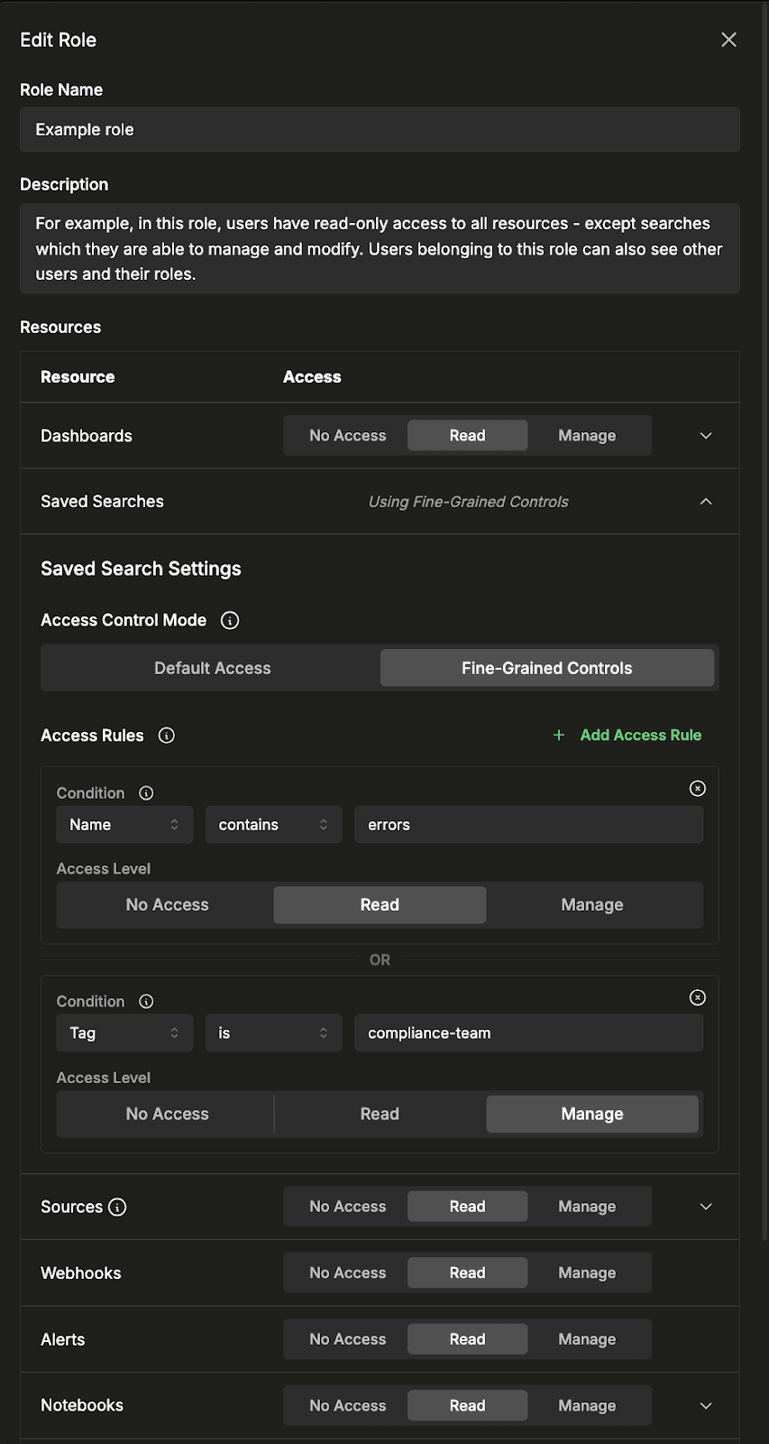Click info icon beside second Condition label

click(146, 1002)
